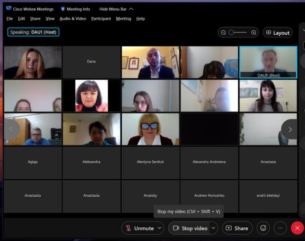Click the Speaking: DAU1 (Host) indicator
This screenshot has height=241, width=305.
33,32
